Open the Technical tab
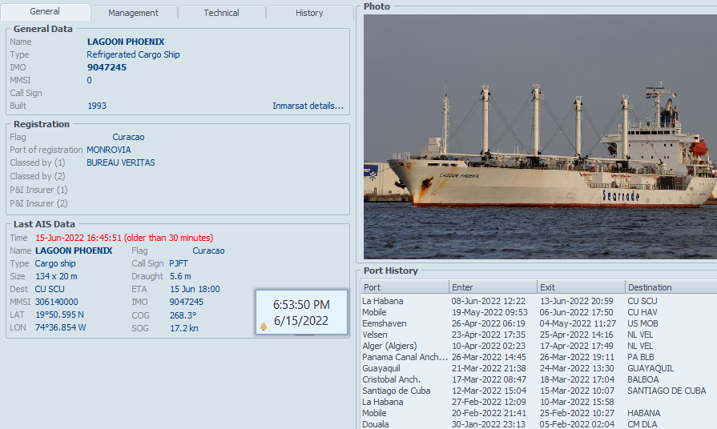 pyautogui.click(x=221, y=13)
